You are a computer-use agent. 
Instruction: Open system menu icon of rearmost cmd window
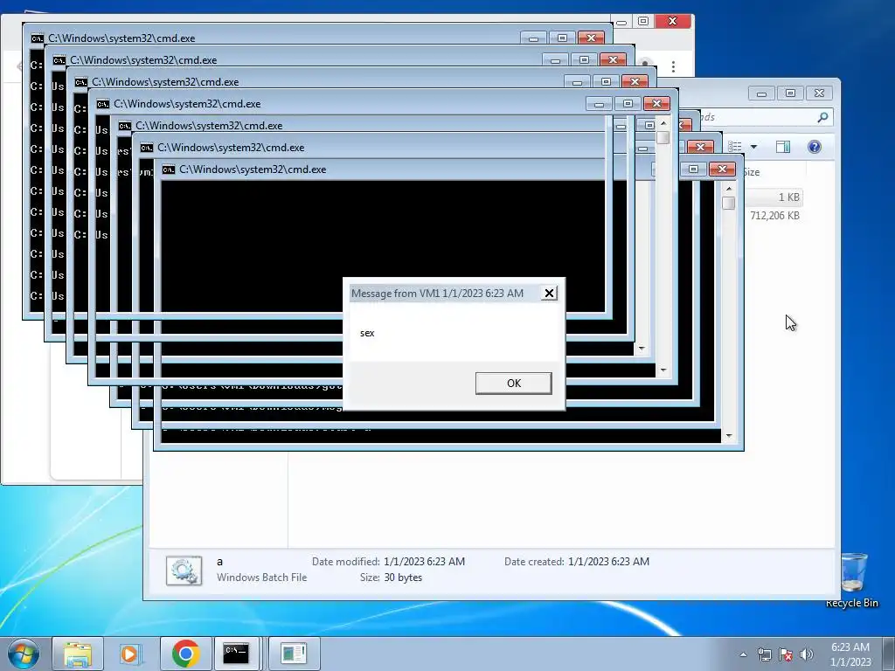[x=37, y=38]
